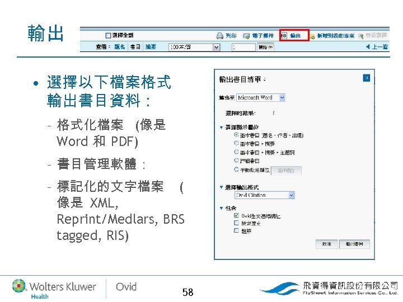Screen dimensions: 403x302
Task: Click the FlySheet company wave logo
Action: (280, 289)
